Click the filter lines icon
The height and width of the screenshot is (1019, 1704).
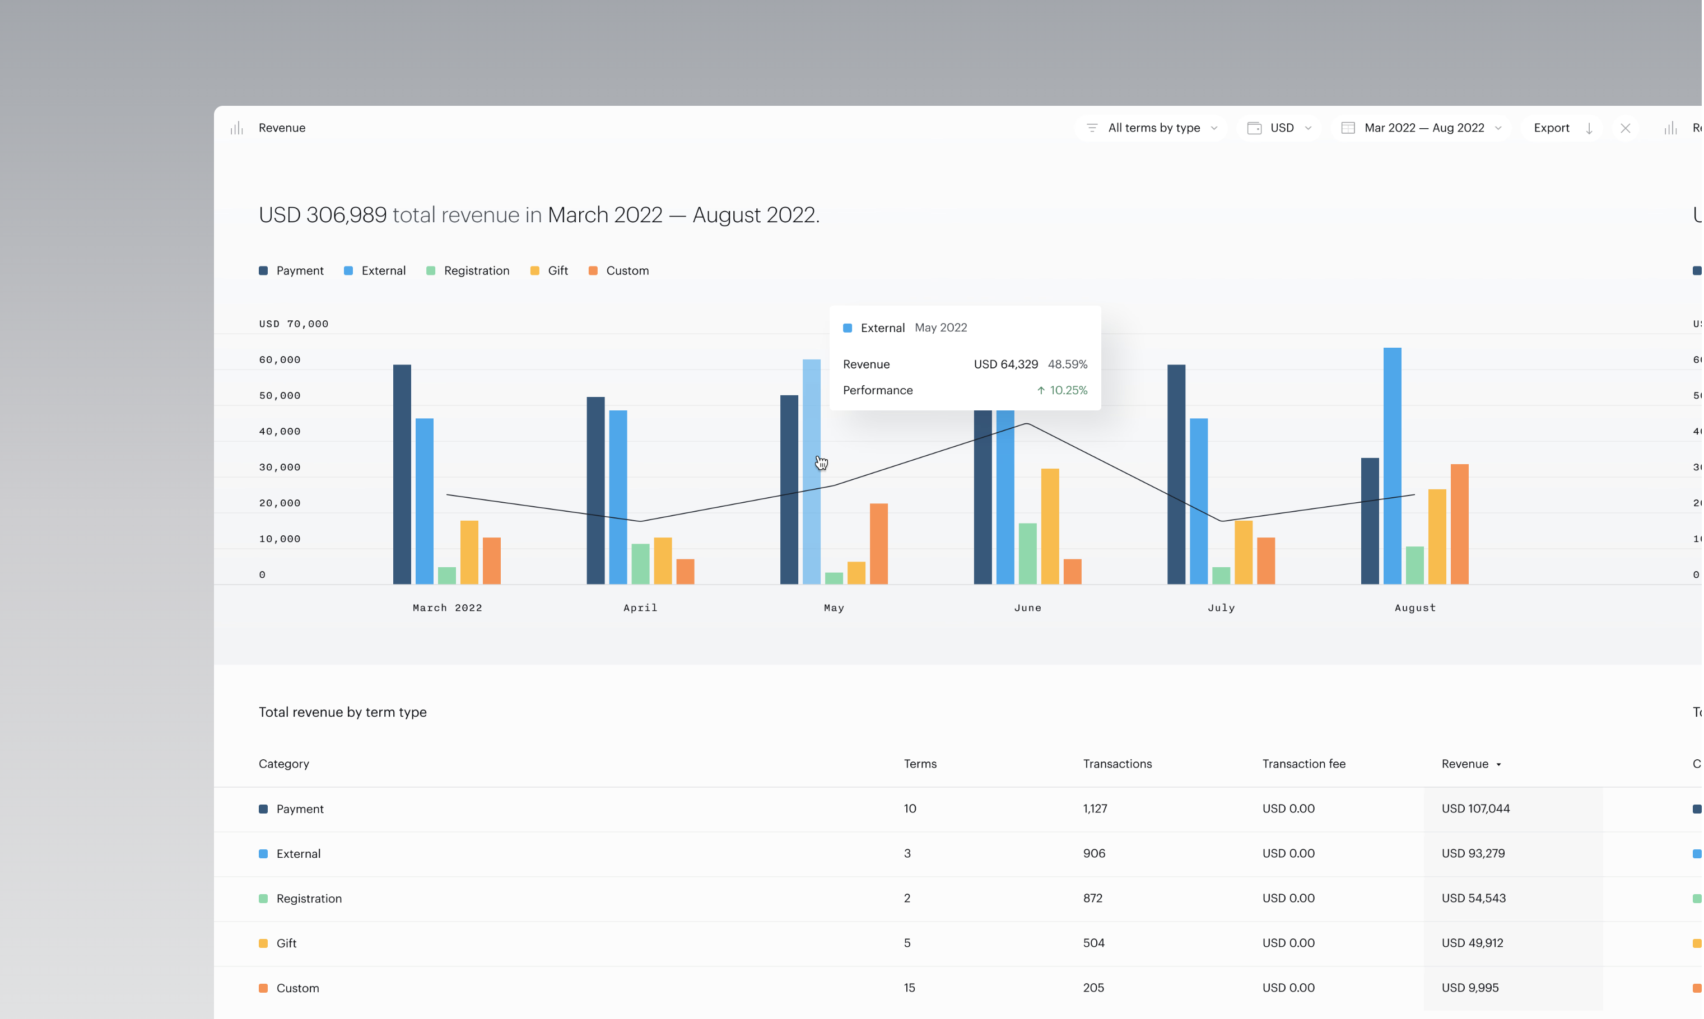1093,128
